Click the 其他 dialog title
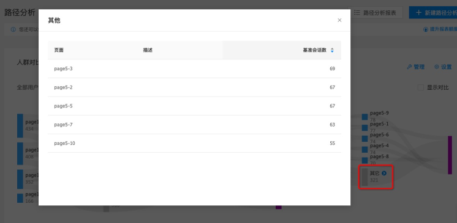457x223 pixels. [x=54, y=20]
